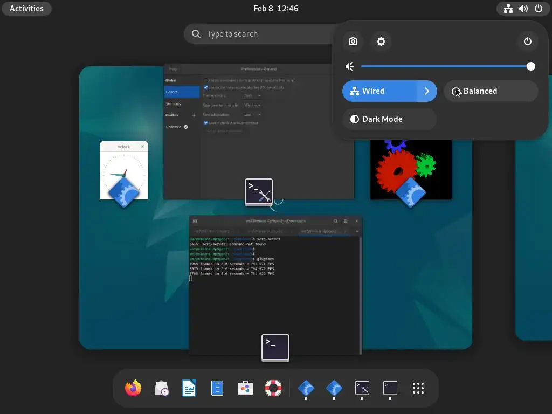This screenshot has height=414, width=552.
Task: Open search in the terminal window header
Action: pyautogui.click(x=335, y=221)
